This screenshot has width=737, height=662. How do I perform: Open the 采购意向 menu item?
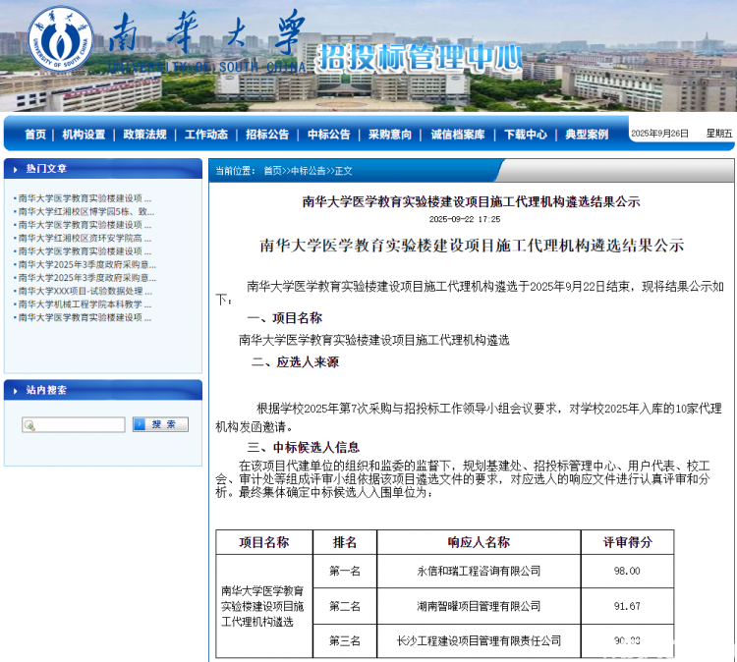tap(390, 135)
